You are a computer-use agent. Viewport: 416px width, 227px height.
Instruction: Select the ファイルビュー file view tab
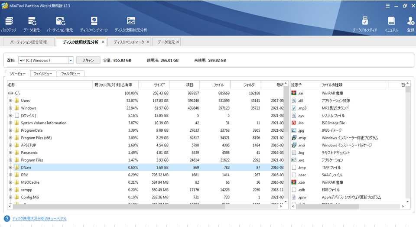click(43, 74)
